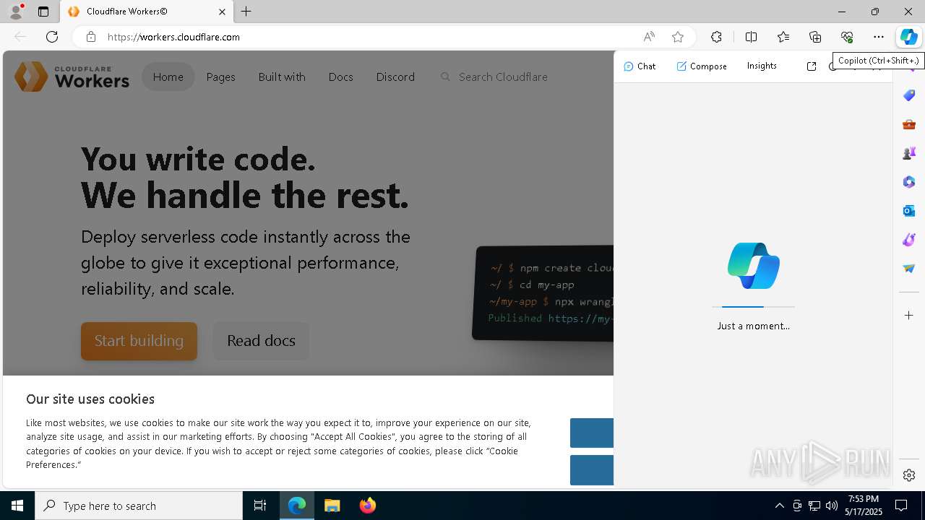Image resolution: width=925 pixels, height=520 pixels.
Task: Open the notification center
Action: tap(901, 506)
